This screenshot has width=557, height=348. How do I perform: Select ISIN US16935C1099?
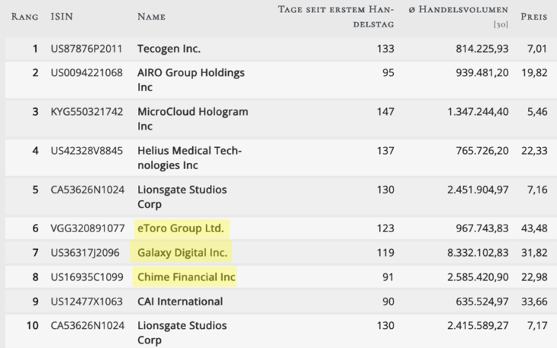click(x=87, y=277)
